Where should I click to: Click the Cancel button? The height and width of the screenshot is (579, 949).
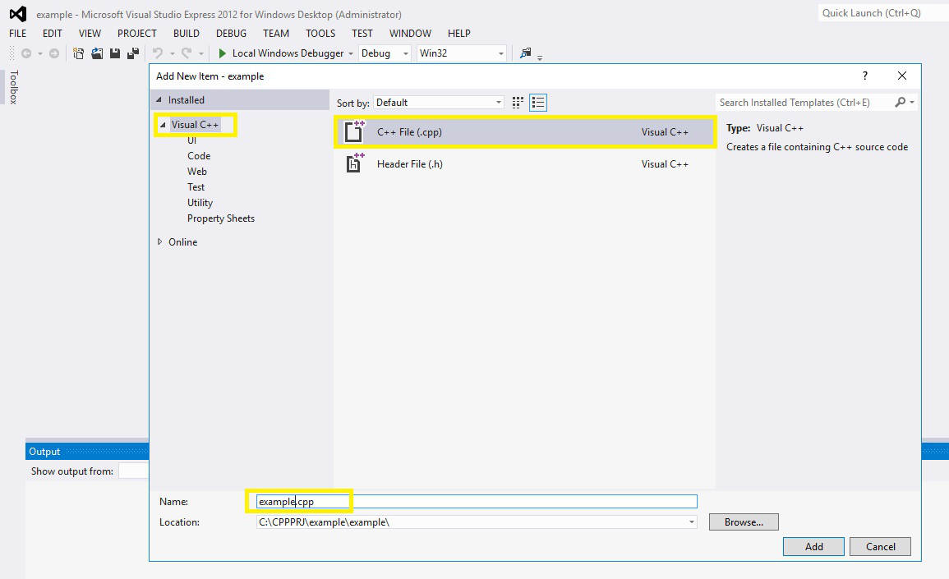(x=880, y=546)
